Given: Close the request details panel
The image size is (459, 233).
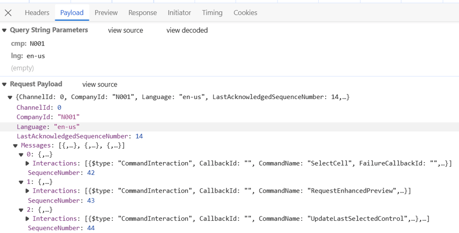Looking at the screenshot, I should [x=8, y=13].
